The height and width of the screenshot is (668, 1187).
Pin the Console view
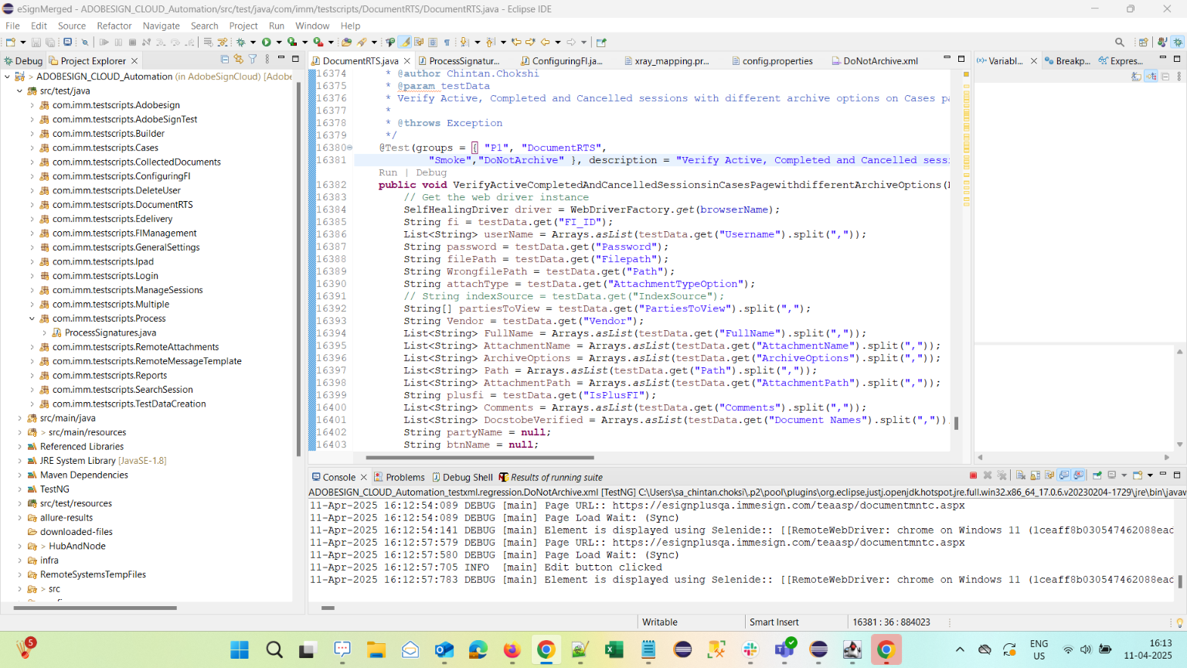[x=1097, y=475]
